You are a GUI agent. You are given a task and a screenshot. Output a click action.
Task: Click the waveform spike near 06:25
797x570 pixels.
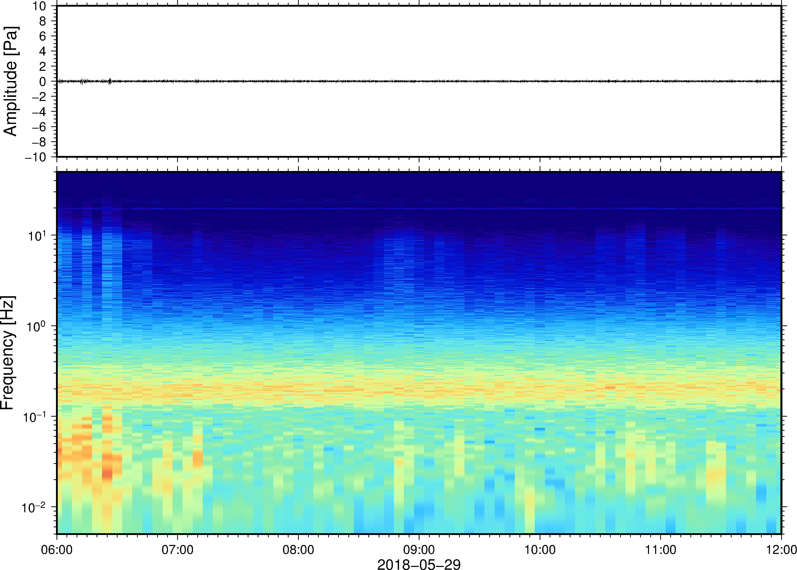pos(110,82)
